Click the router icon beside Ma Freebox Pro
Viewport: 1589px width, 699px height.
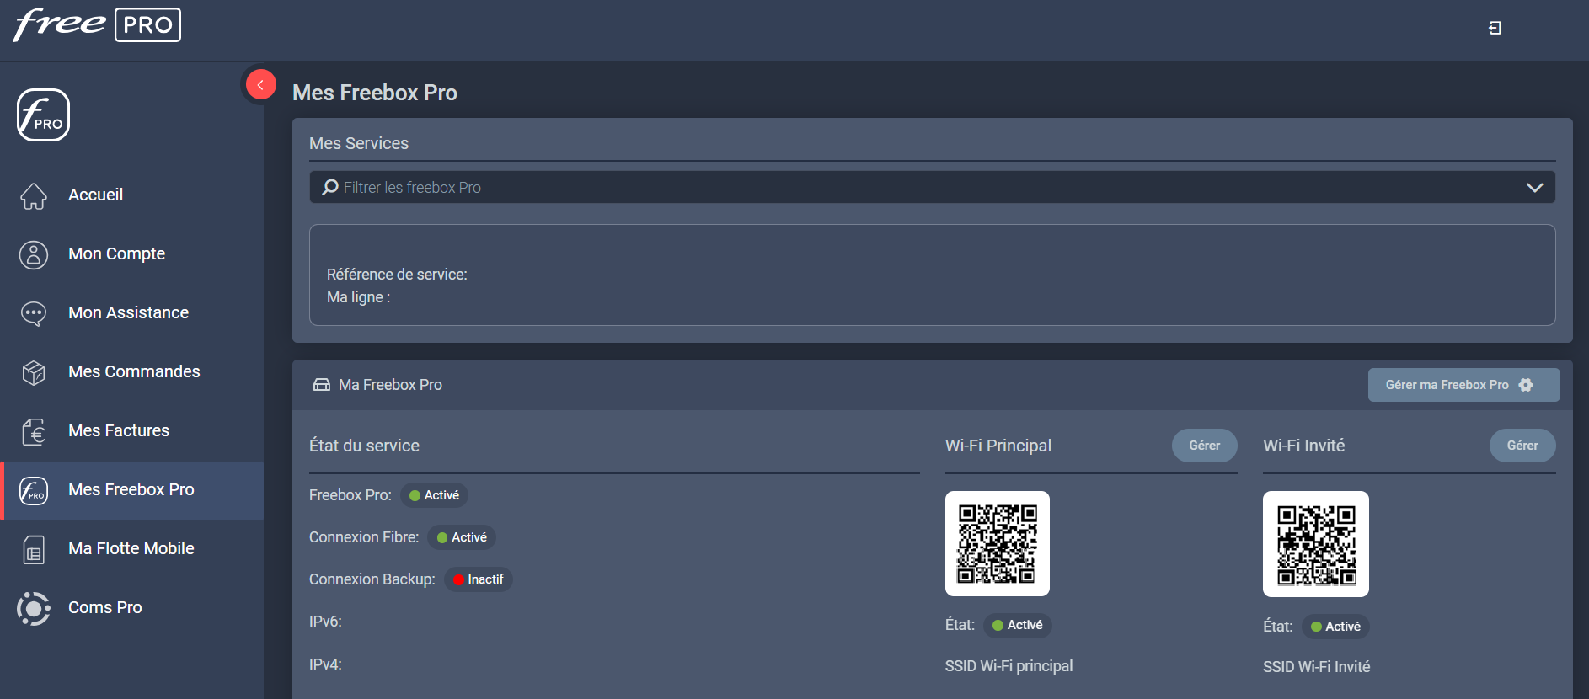click(x=322, y=385)
